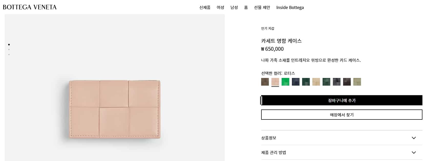Image resolution: width=425 pixels, height=161 pixels.
Task: Open the 홈 menu item
Action: (246, 7)
